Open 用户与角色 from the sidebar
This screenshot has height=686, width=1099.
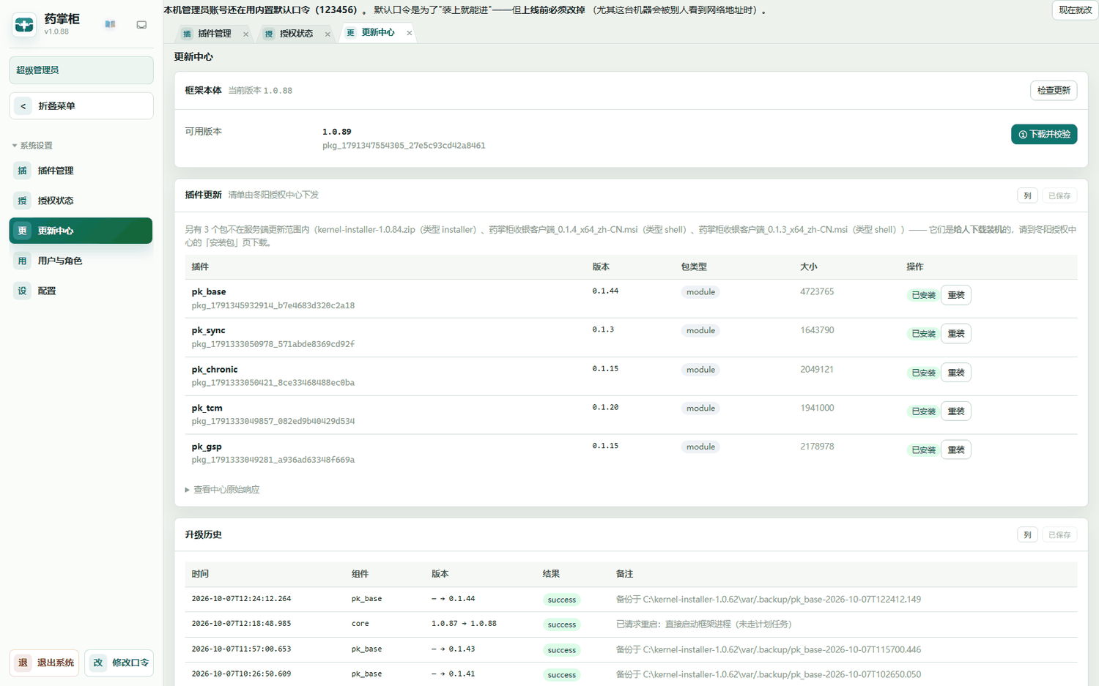tap(81, 261)
